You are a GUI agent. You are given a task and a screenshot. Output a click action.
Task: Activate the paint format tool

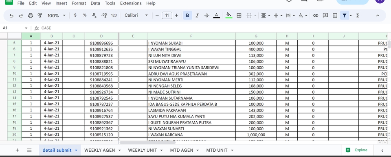click(40, 15)
